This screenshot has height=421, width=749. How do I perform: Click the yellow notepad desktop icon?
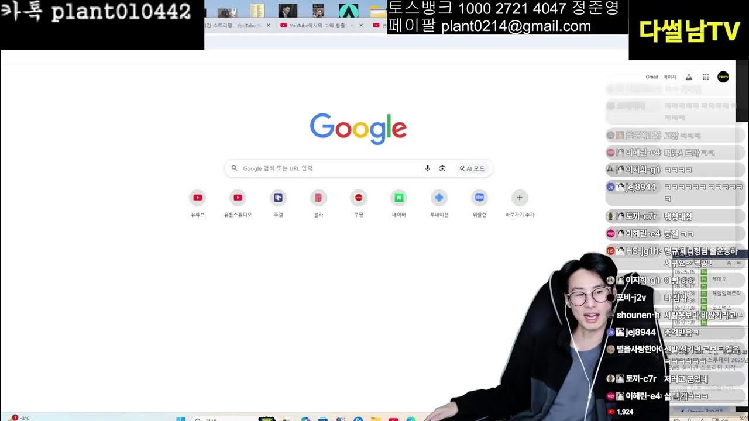coord(257,11)
